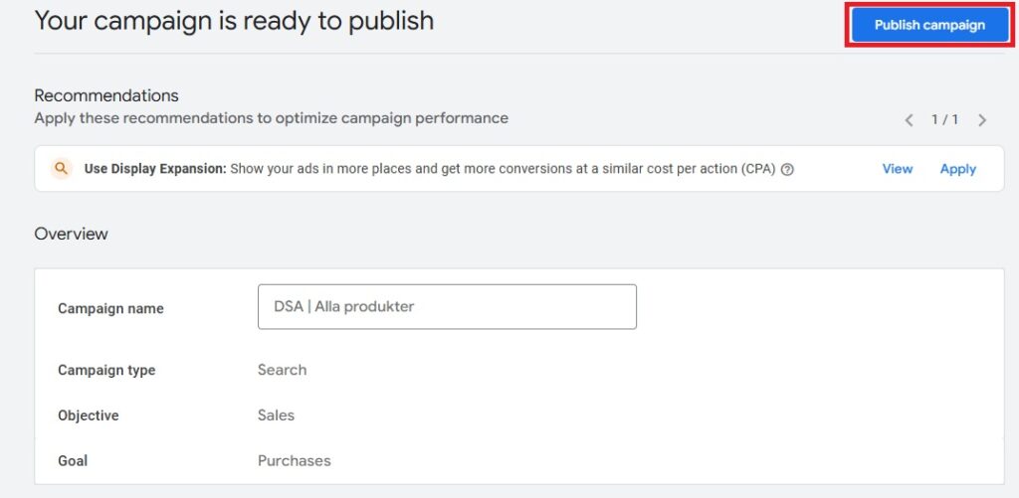Select the 'Search' campaign type value
The width and height of the screenshot is (1019, 498).
click(282, 370)
